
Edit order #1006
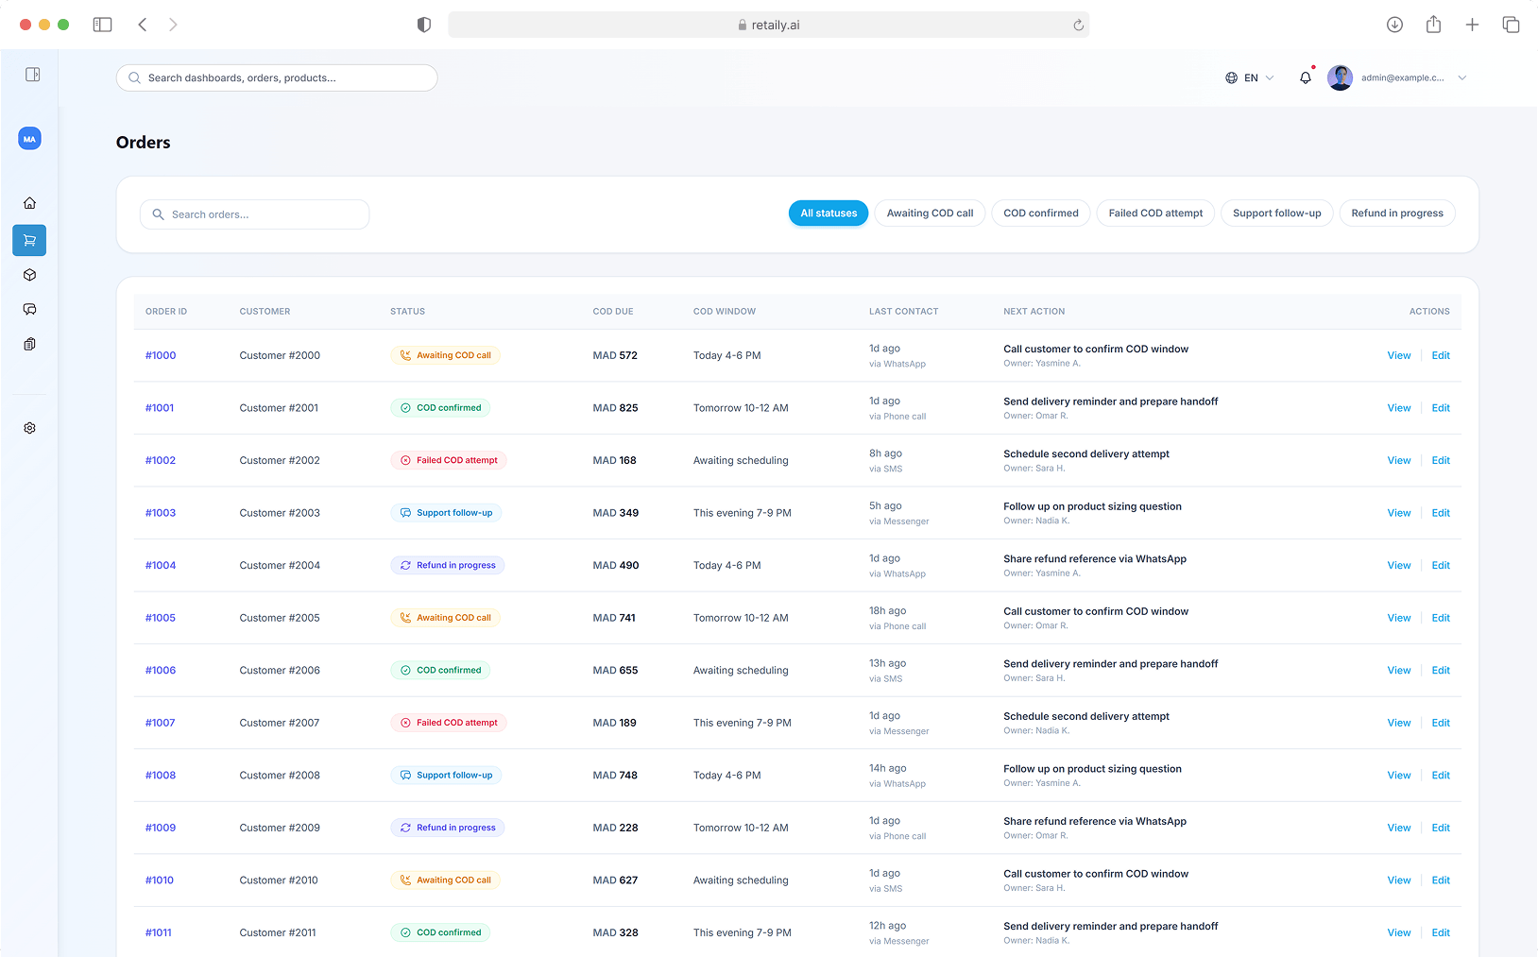click(1440, 671)
